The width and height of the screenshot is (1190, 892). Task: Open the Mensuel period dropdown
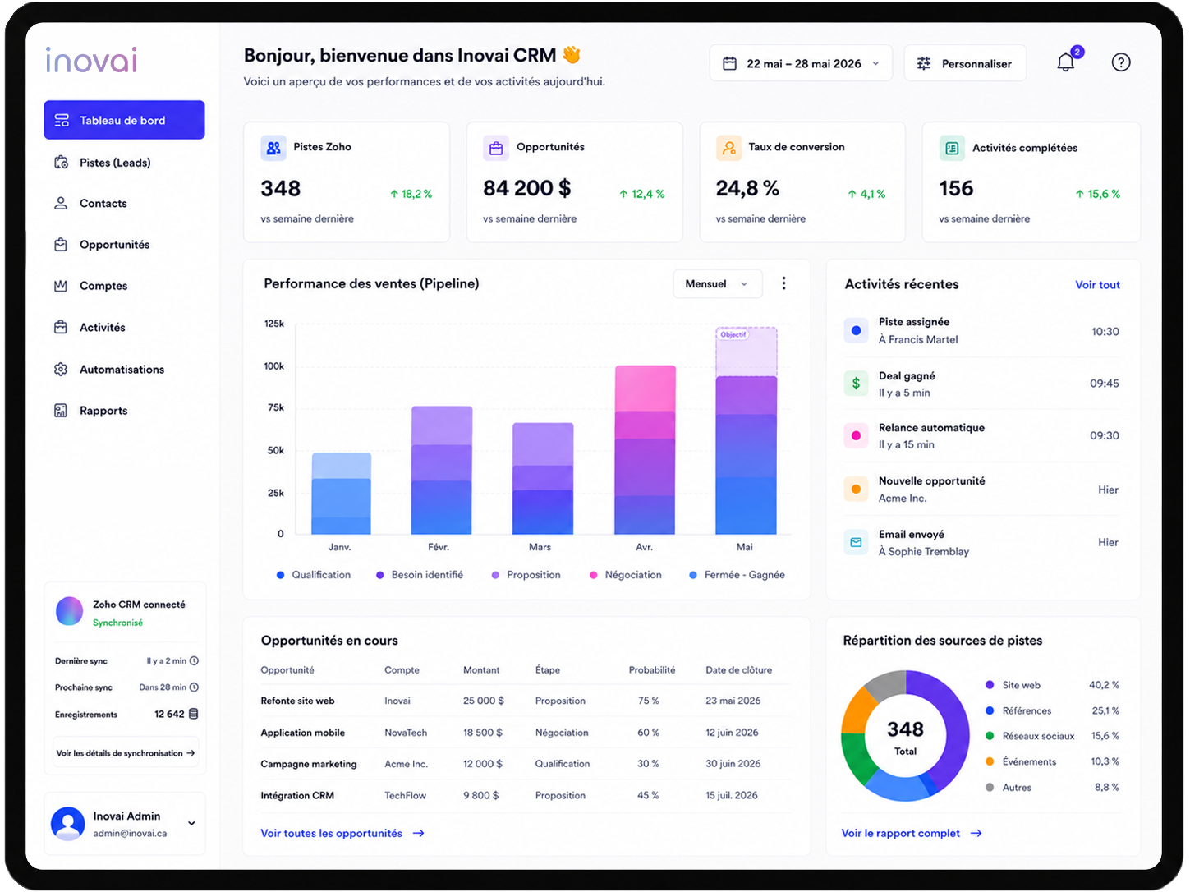coord(718,283)
